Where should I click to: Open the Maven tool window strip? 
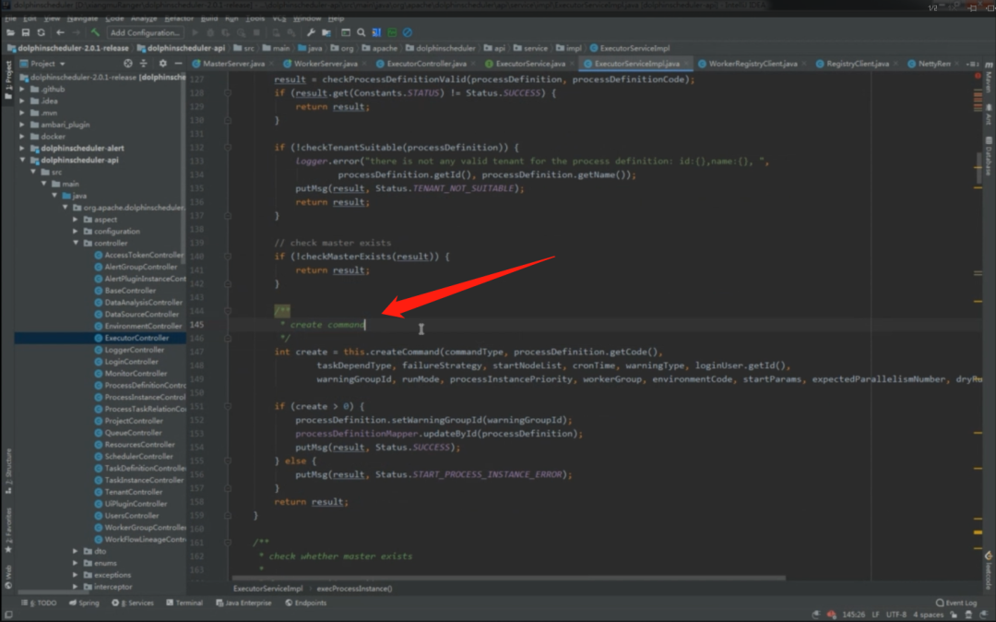pyautogui.click(x=989, y=77)
